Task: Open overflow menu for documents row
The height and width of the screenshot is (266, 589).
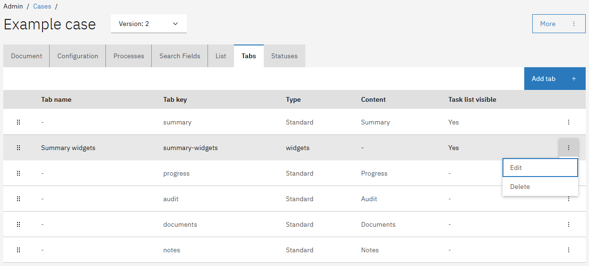Action: [x=568, y=224]
